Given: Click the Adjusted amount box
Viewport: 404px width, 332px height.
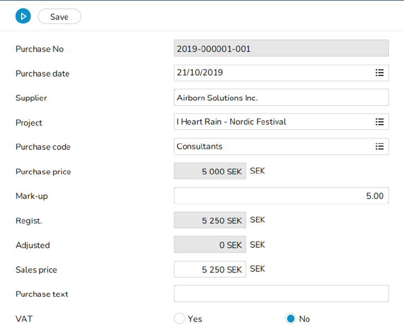Looking at the screenshot, I should (209, 245).
